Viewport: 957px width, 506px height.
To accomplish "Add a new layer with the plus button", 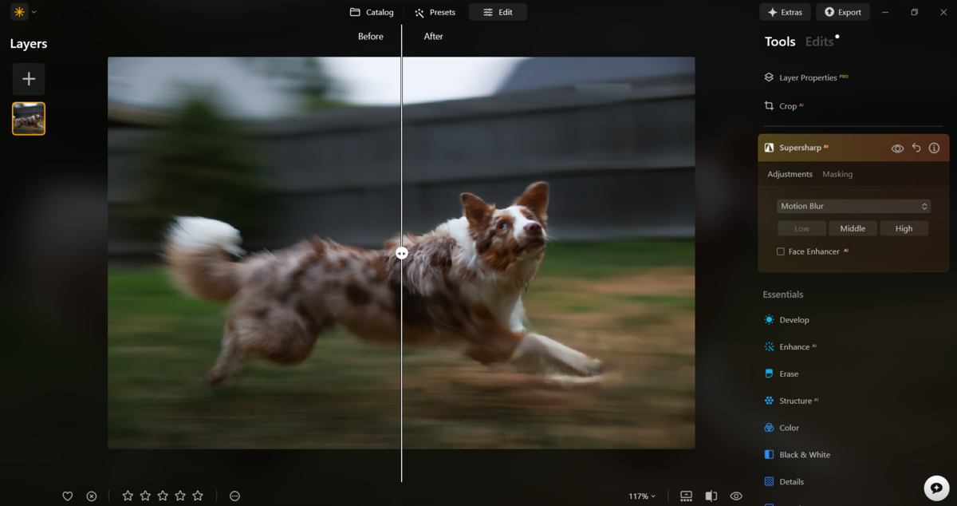I will (29, 79).
